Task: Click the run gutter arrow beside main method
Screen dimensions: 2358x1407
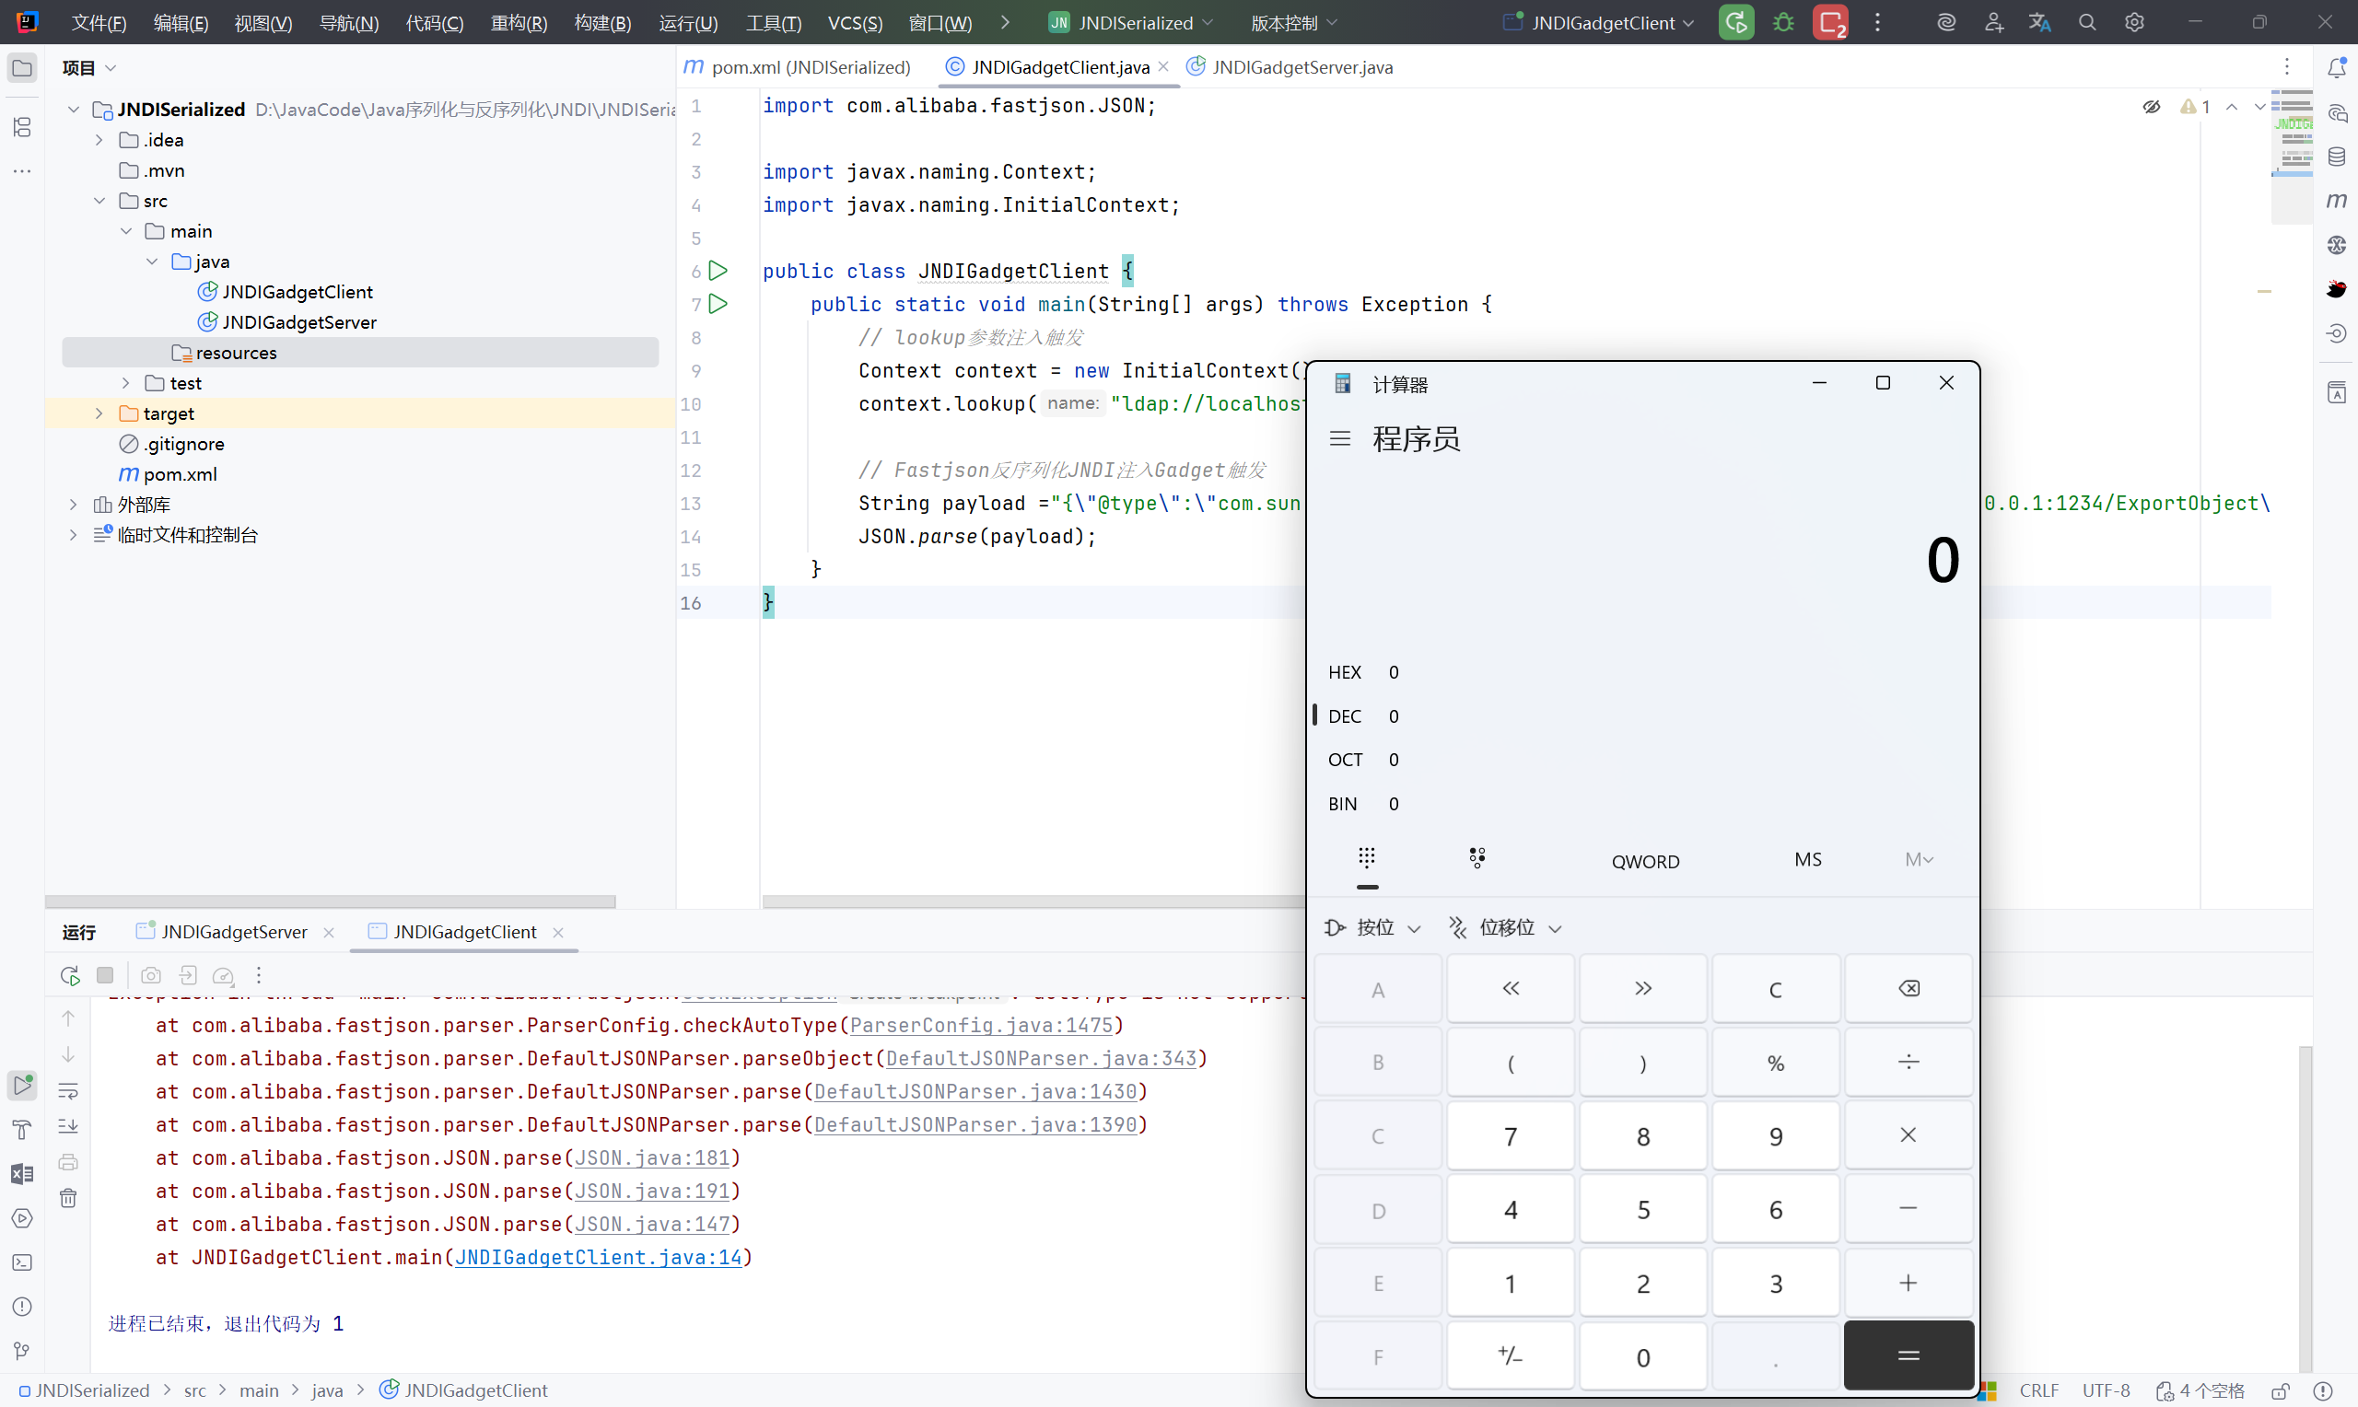Action: click(718, 305)
